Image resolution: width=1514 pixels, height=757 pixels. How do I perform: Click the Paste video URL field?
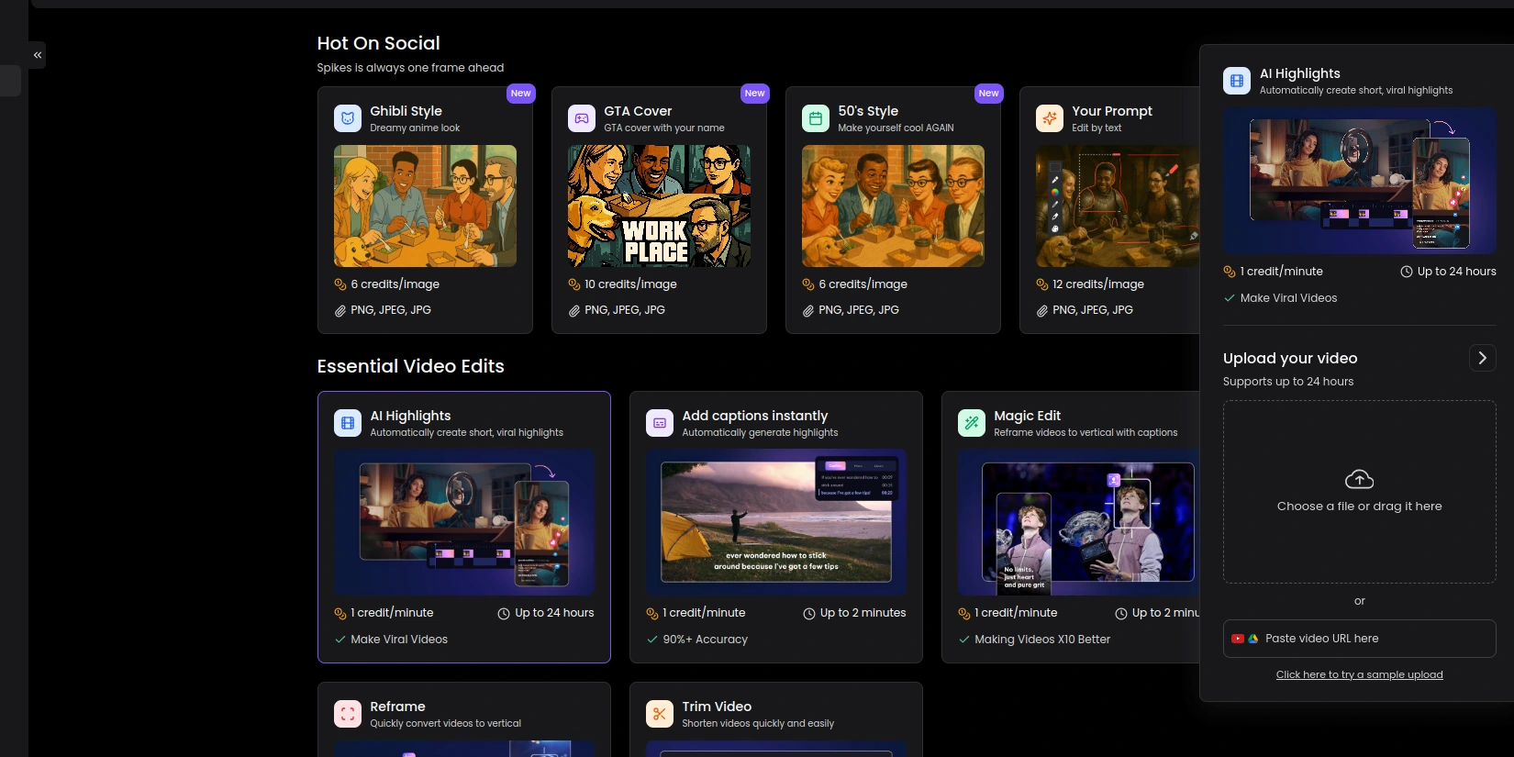[x=1359, y=639]
